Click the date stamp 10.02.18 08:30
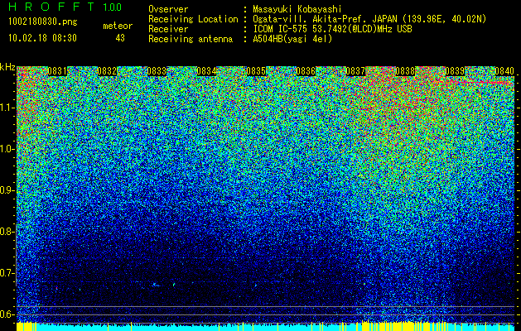This screenshot has width=521, height=331. [42, 38]
